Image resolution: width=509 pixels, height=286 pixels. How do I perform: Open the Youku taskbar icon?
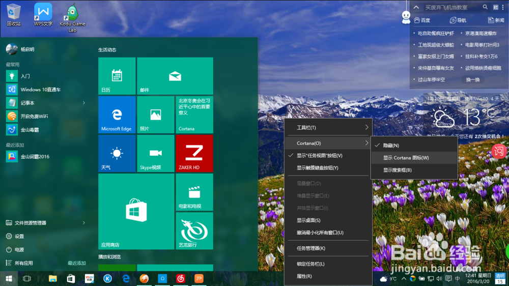click(x=89, y=278)
